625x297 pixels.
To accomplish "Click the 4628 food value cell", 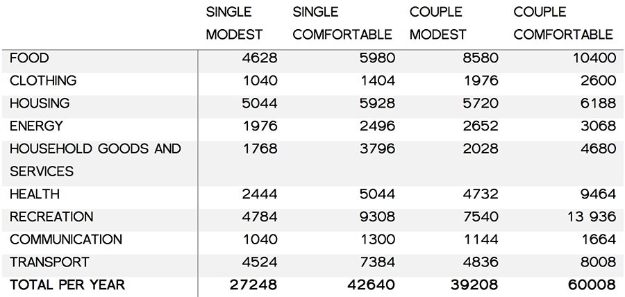I will pos(260,58).
